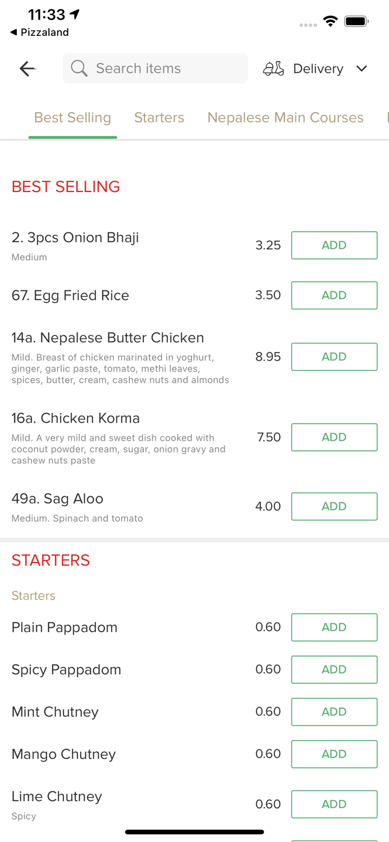The height and width of the screenshot is (842, 389).
Task: Add Mint Chutney to order
Action: click(334, 712)
